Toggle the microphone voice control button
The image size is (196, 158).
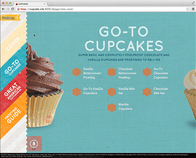[34, 144]
